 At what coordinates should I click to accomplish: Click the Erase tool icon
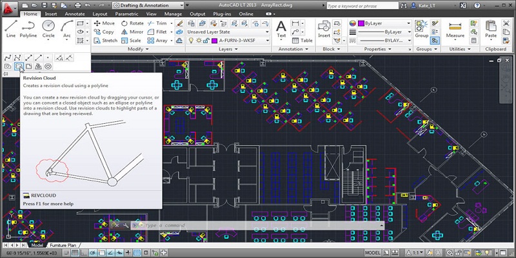click(179, 23)
